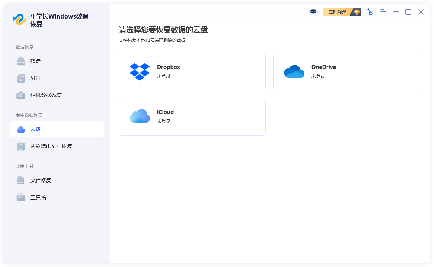
Task: Maximize the application window
Action: 408,12
